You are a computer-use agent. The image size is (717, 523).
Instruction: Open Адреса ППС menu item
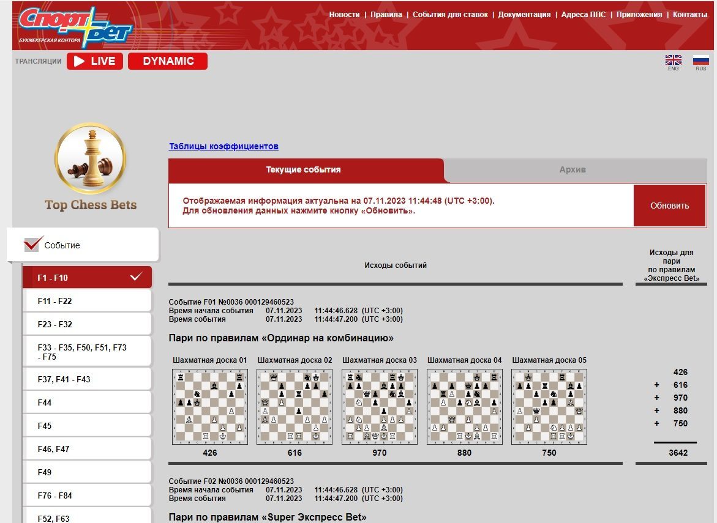click(584, 15)
